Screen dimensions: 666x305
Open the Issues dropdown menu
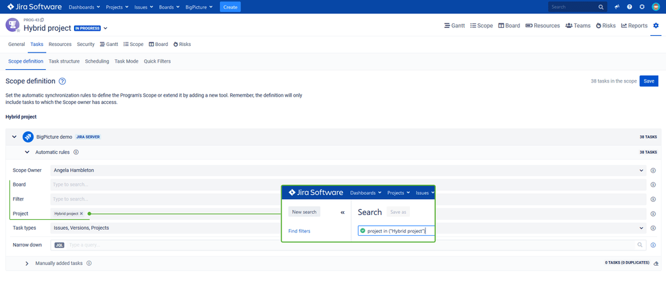coord(143,7)
